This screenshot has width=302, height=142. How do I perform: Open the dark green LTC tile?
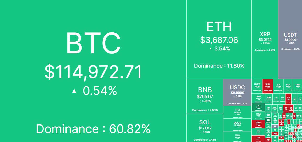click(258, 107)
